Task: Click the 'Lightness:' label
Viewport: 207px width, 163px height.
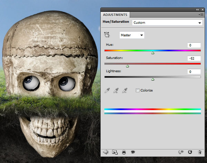Action: pos(114,71)
